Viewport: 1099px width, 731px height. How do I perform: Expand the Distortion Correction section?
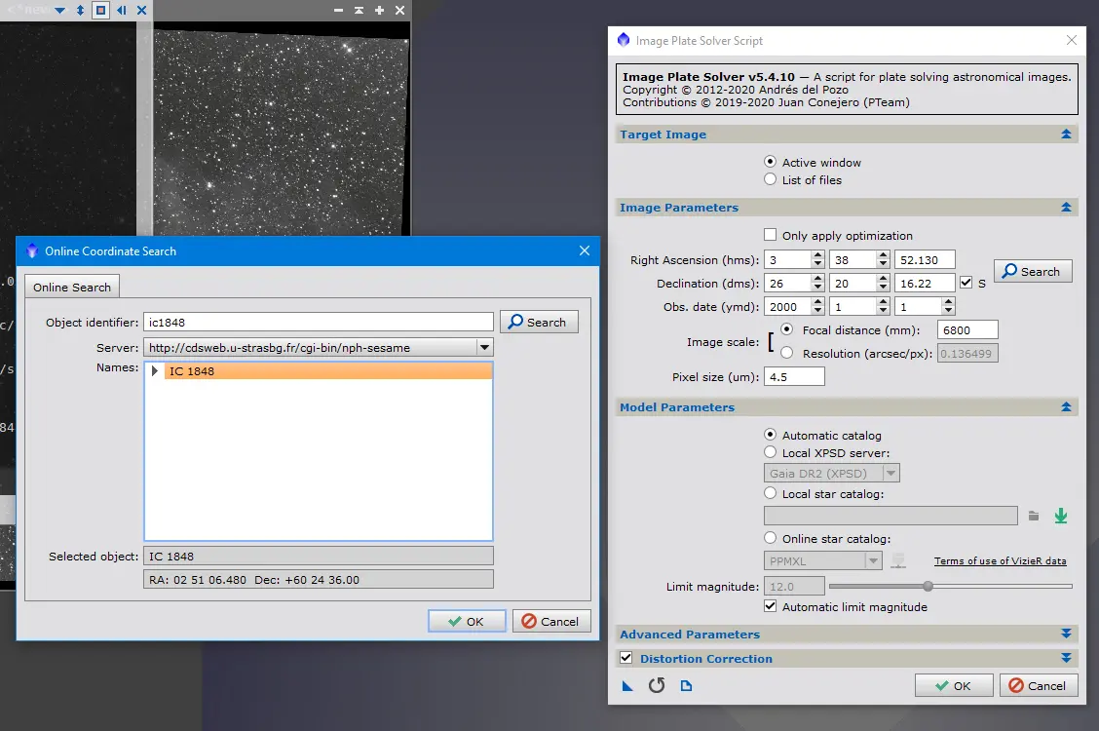coord(1066,658)
